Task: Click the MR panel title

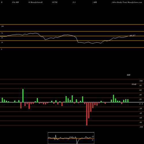Action: pyautogui.click(x=128, y=75)
